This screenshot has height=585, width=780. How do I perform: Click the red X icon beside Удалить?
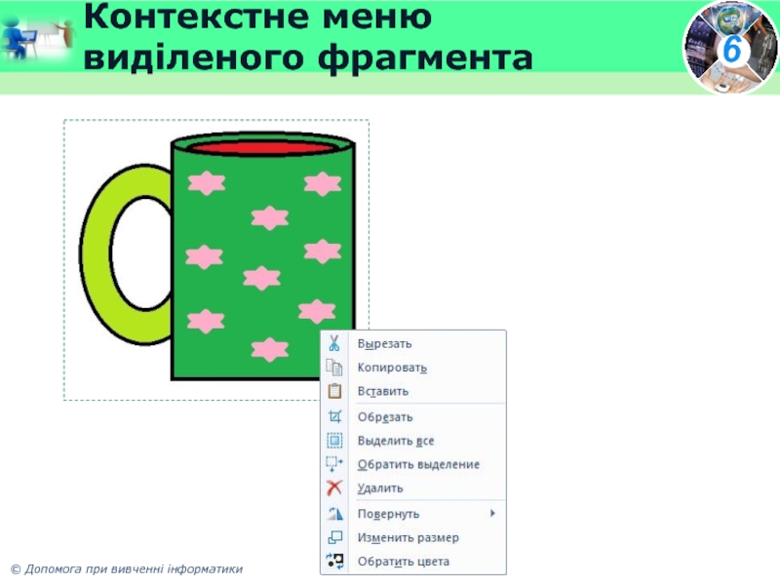(x=334, y=488)
